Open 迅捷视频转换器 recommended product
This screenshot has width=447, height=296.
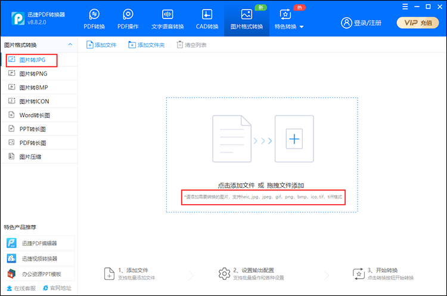point(39,258)
